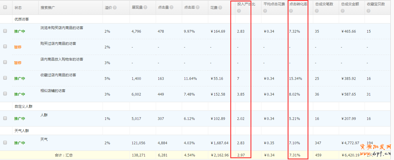This screenshot has width=394, height=160.
Task: Click help icon next to 点击量 header
Action: (x=171, y=7)
